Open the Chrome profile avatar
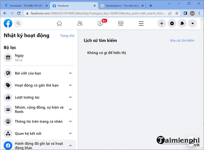This screenshot has height=150, width=204. 192,13
